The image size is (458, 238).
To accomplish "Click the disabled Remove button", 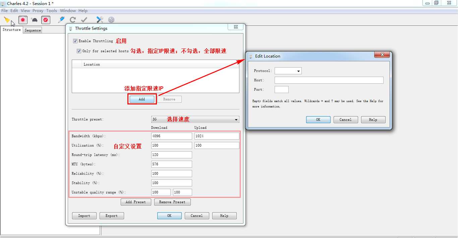I will pos(169,99).
